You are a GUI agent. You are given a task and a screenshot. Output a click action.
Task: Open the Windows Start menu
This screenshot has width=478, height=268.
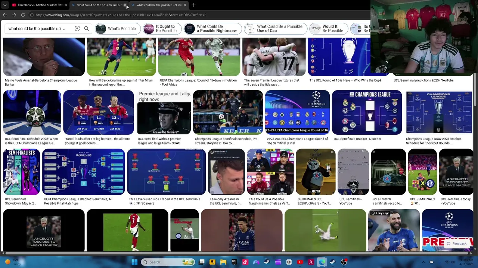[x=134, y=262]
